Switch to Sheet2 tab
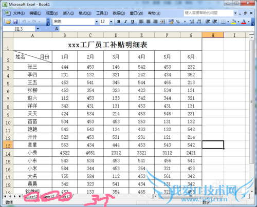Image resolution: width=257 pixels, height=207 pixels. (x=49, y=196)
